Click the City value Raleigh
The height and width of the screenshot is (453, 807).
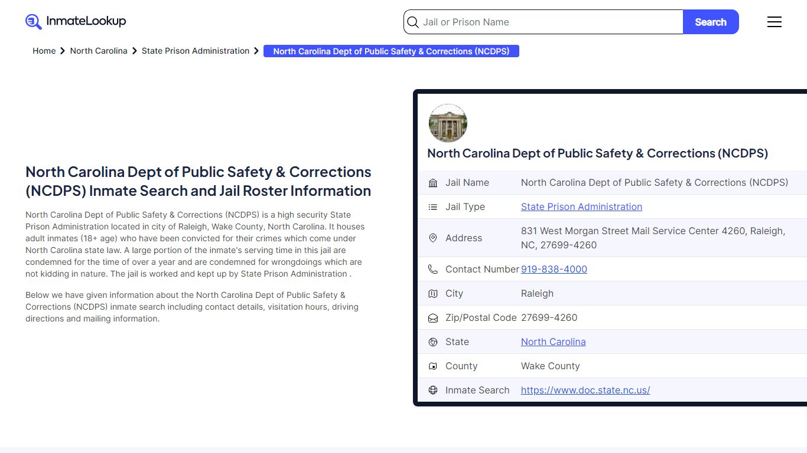(x=537, y=293)
